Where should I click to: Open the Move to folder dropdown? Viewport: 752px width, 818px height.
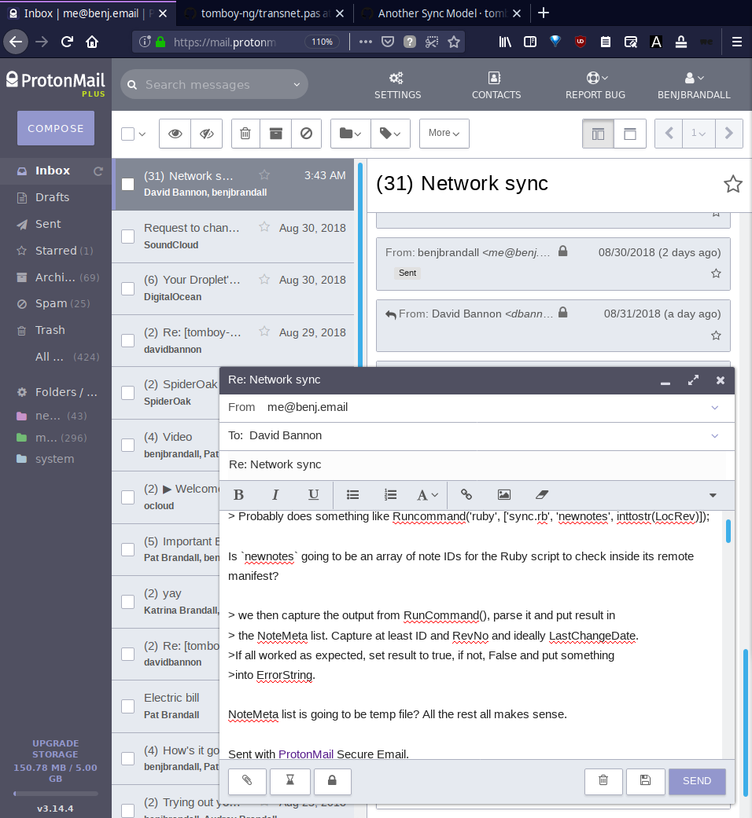pos(350,134)
